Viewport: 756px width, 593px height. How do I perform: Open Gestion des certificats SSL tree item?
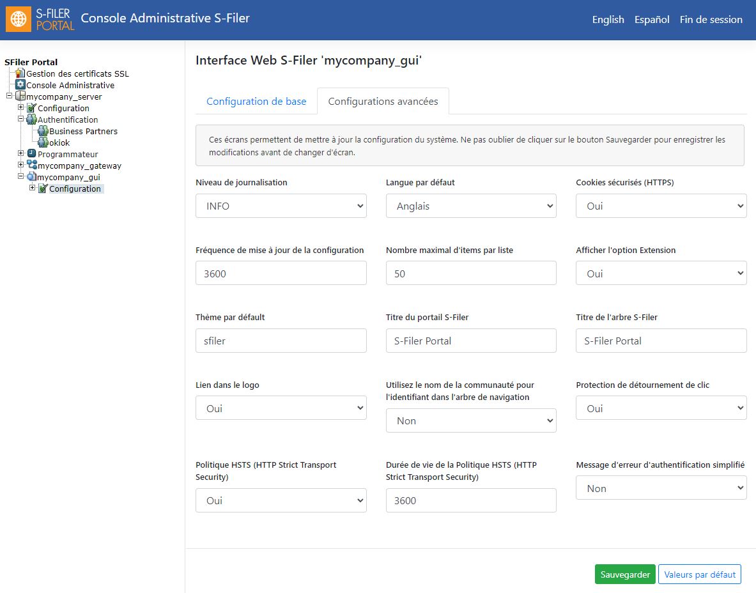[77, 73]
